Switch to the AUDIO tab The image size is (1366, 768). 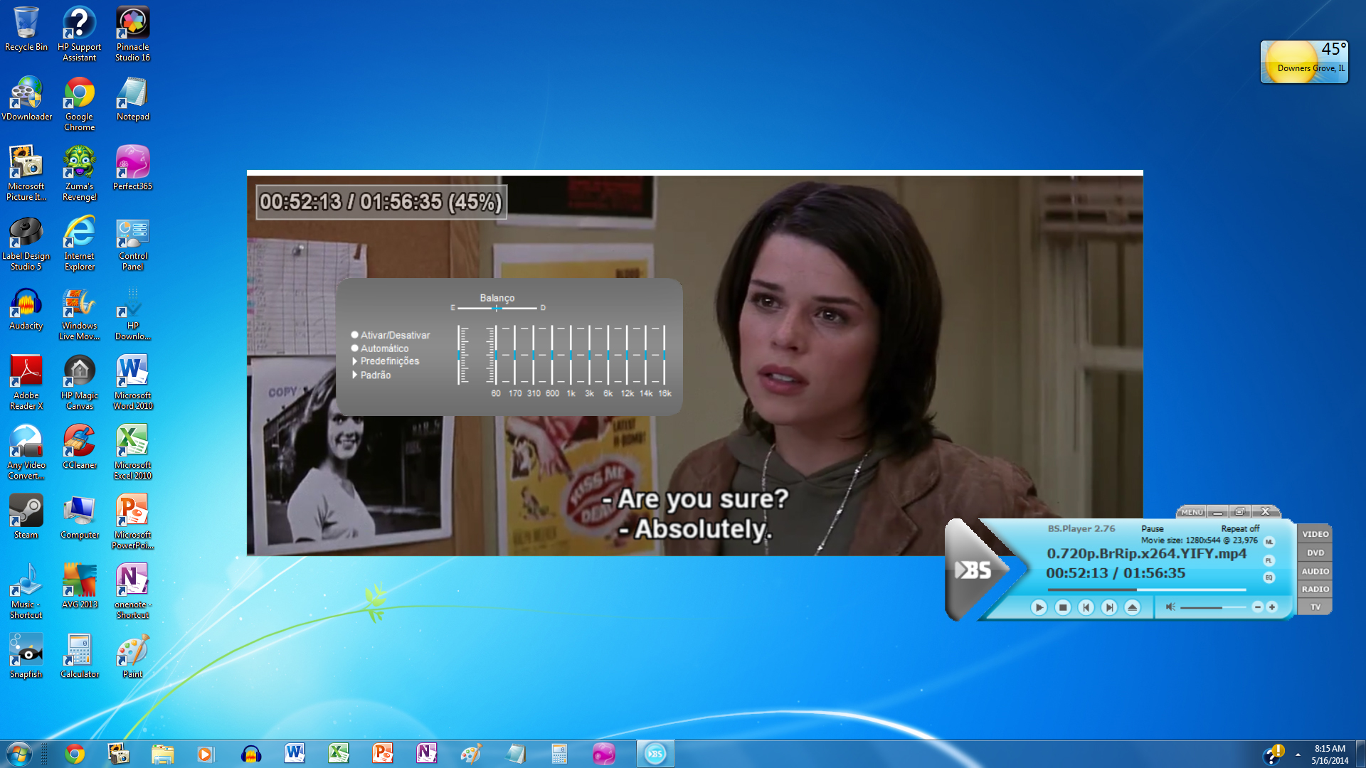pyautogui.click(x=1315, y=571)
